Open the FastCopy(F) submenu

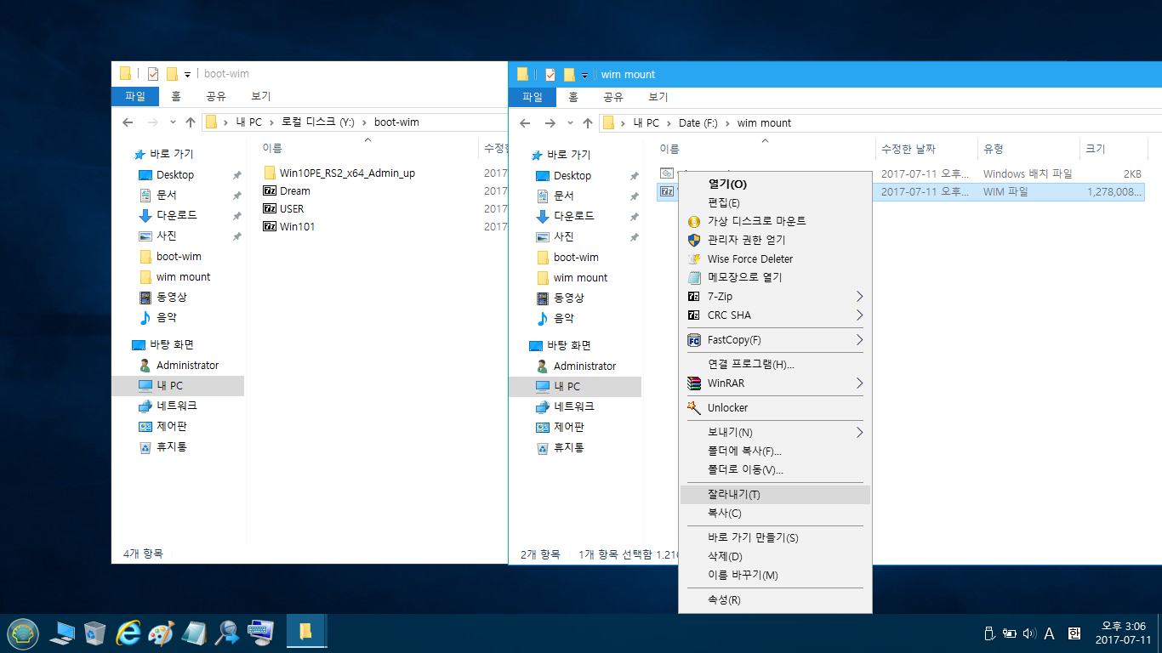point(775,339)
